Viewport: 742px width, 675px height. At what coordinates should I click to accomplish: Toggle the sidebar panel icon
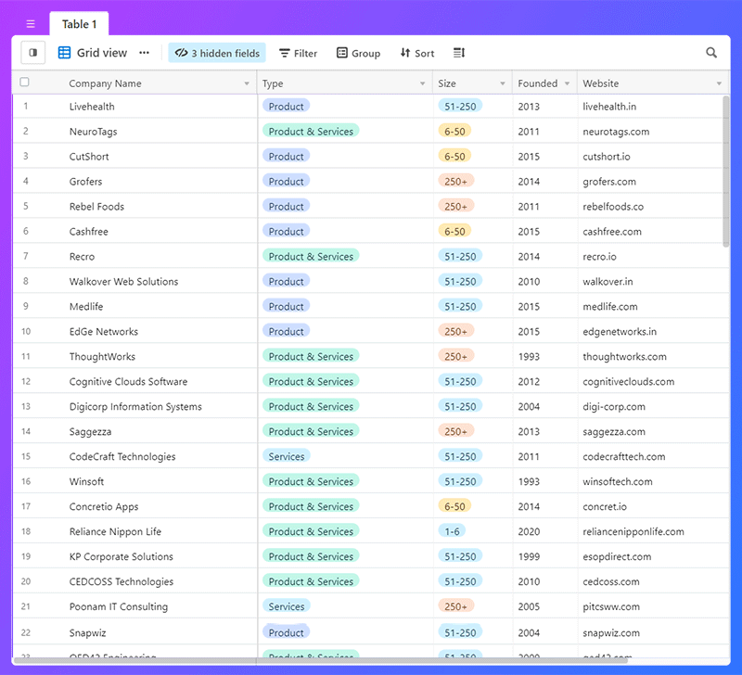click(33, 53)
